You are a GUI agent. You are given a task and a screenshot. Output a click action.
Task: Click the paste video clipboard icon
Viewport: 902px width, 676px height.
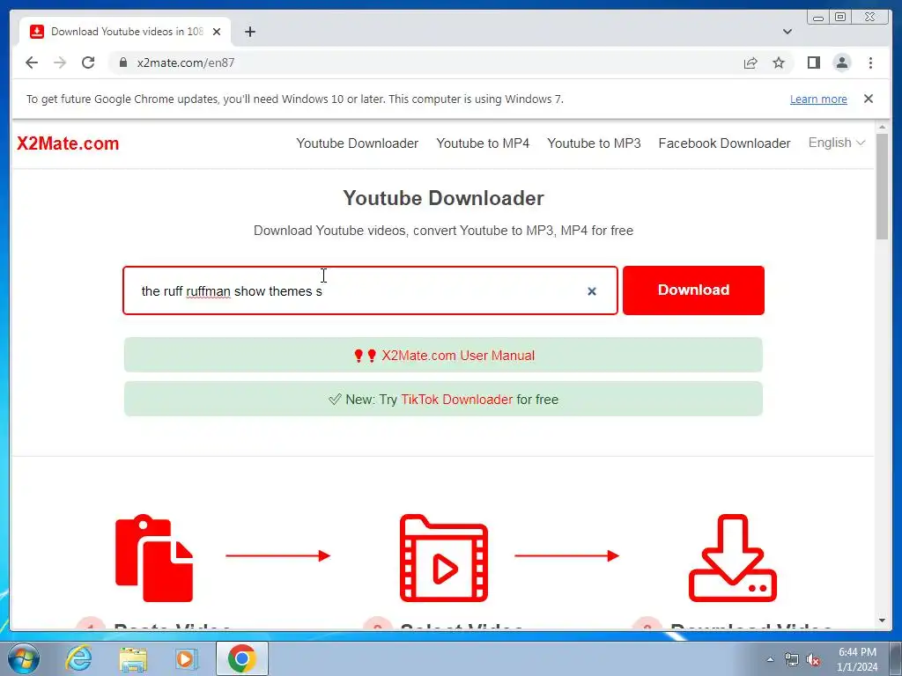click(154, 557)
